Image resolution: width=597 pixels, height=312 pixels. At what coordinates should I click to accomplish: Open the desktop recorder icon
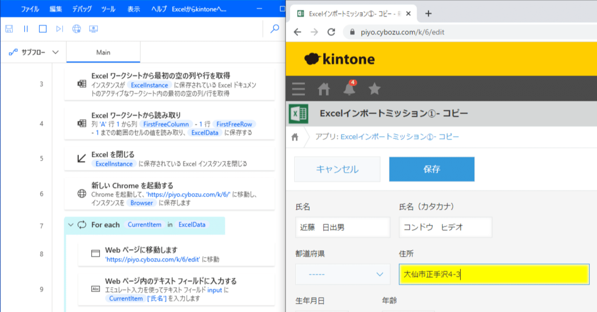click(x=94, y=29)
